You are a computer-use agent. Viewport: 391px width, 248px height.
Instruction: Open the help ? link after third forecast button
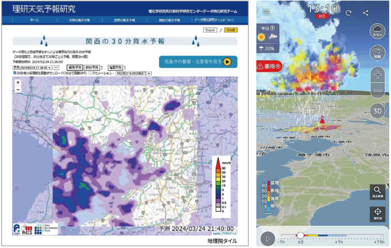point(125,68)
